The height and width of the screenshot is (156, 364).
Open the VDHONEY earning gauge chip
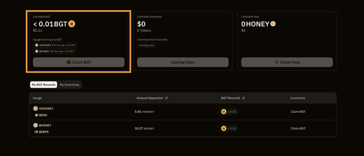pos(55,45)
